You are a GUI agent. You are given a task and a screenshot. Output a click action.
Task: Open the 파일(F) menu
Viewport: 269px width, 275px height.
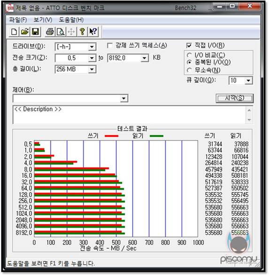pos(18,20)
